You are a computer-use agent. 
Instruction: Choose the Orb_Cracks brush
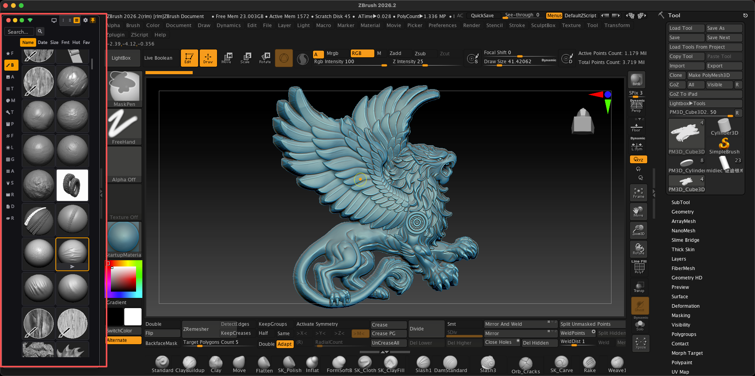pos(525,365)
